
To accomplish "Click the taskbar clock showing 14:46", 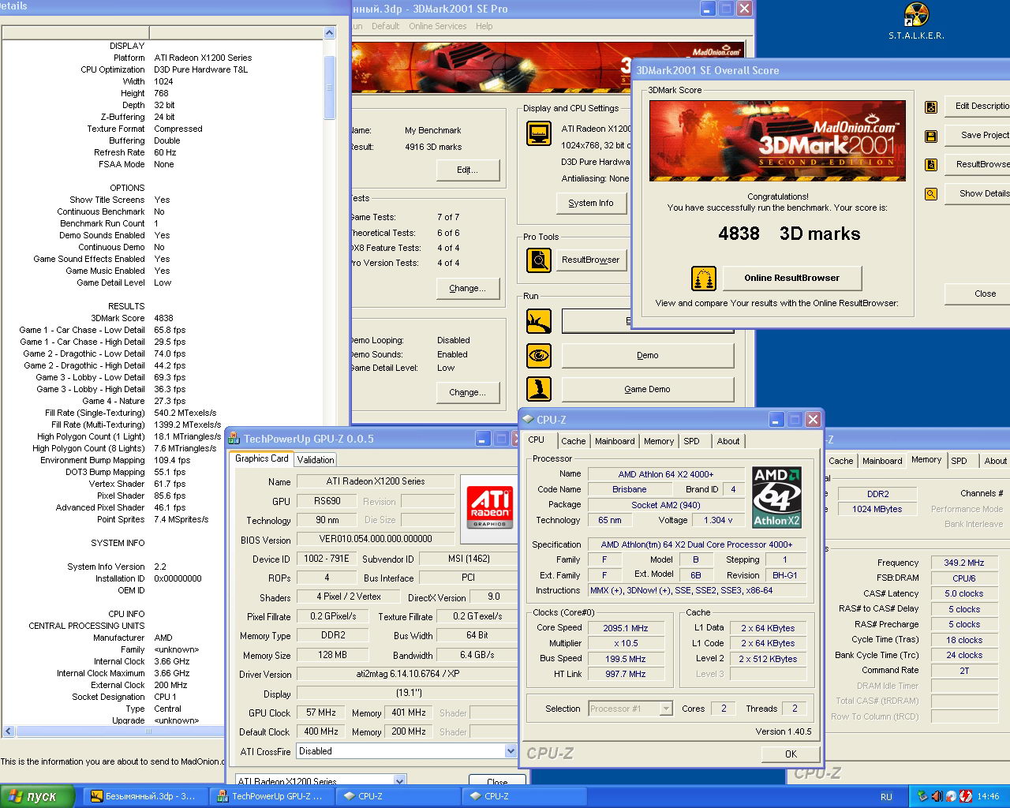I will 988,797.
